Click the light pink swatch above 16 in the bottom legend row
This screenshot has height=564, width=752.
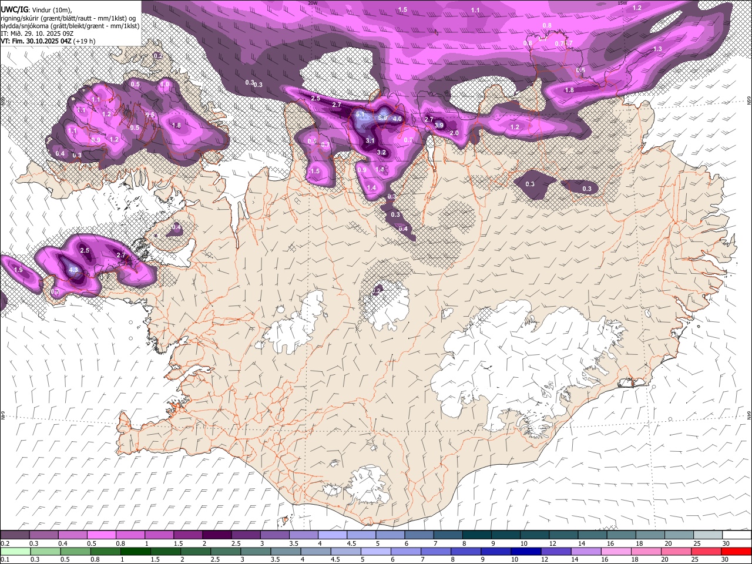click(616, 551)
